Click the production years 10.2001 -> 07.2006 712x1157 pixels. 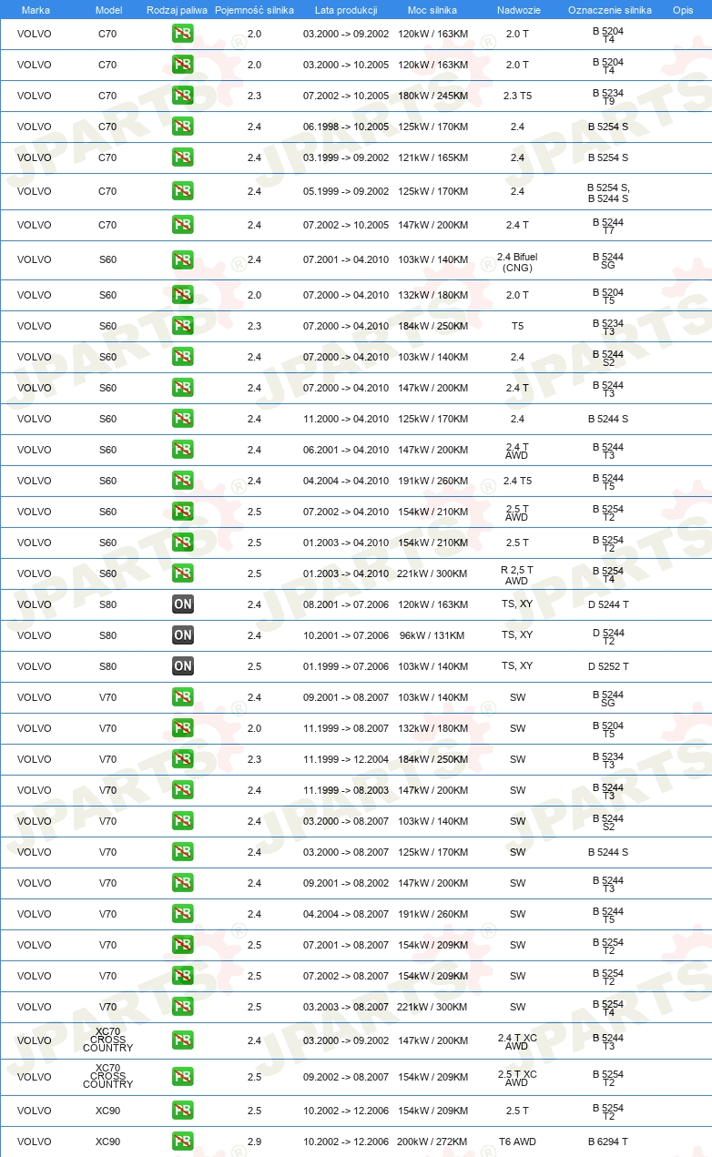(346, 635)
